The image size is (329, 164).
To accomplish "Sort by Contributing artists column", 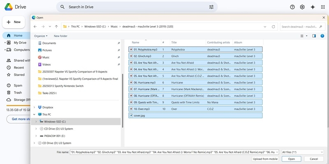I will click(x=219, y=42).
